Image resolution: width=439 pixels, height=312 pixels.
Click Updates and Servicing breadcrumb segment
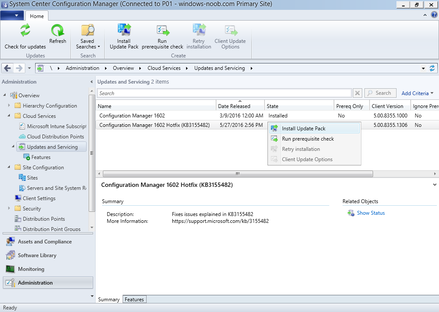point(219,68)
